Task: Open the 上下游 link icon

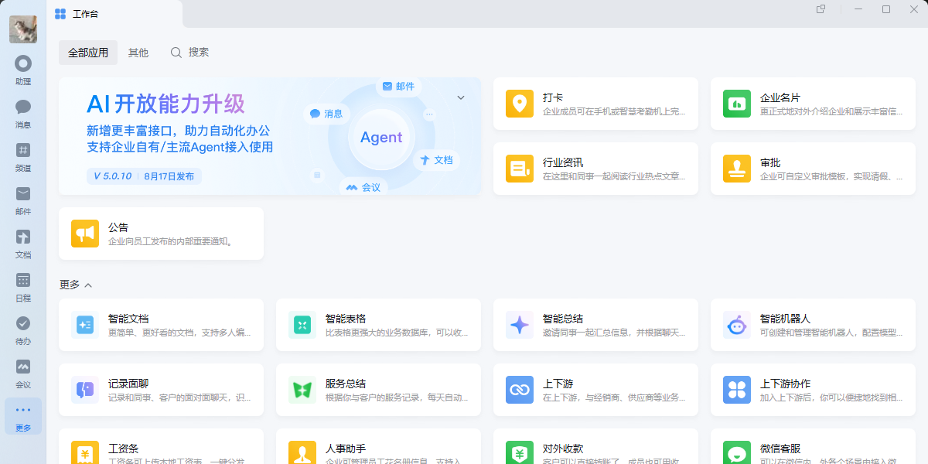Action: tap(520, 390)
